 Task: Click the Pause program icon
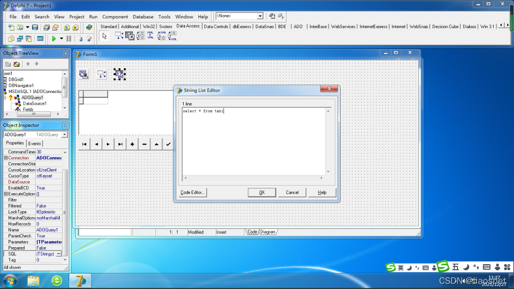[69, 39]
